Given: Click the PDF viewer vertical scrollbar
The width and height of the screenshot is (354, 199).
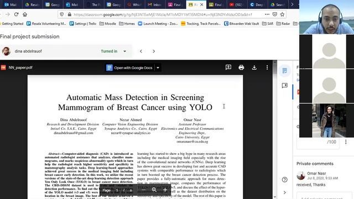Looking at the screenshot, I should click(x=274, y=129).
